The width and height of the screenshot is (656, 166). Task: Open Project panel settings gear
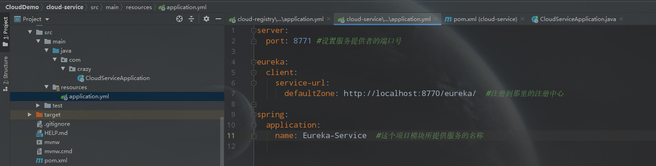tap(206, 19)
